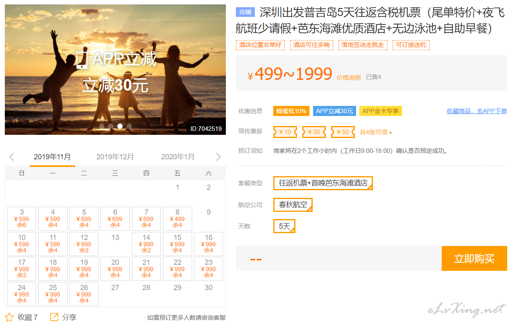Image resolution: width=510 pixels, height=323 pixels.
Task: Click the 价格说明 link
Action: (x=348, y=77)
